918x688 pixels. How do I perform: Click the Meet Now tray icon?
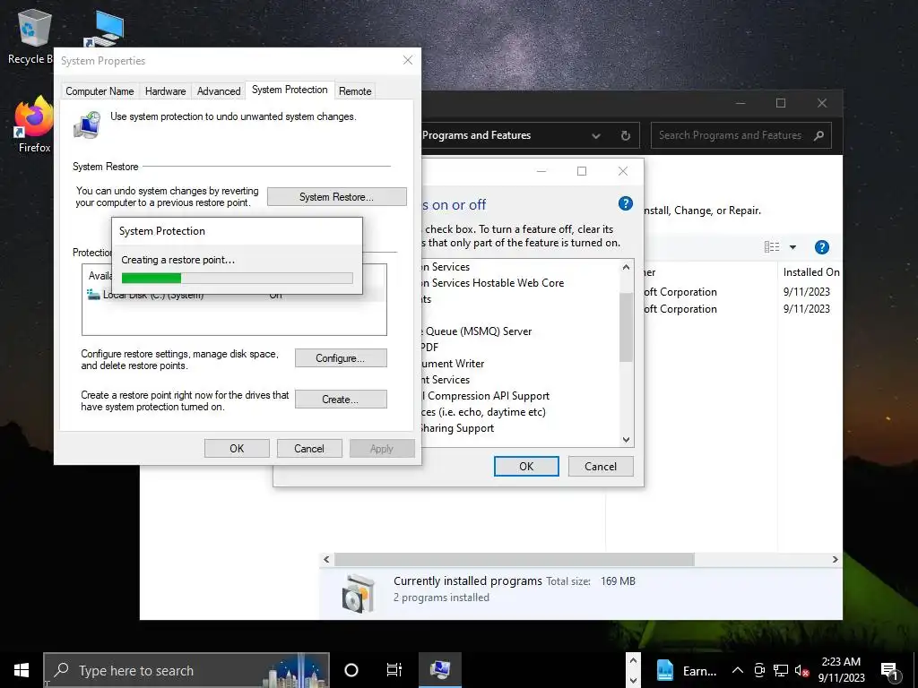coord(759,670)
